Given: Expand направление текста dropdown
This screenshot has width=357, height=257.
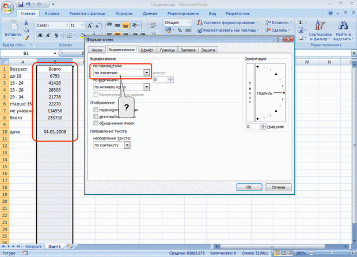Looking at the screenshot, I should (x=127, y=145).
